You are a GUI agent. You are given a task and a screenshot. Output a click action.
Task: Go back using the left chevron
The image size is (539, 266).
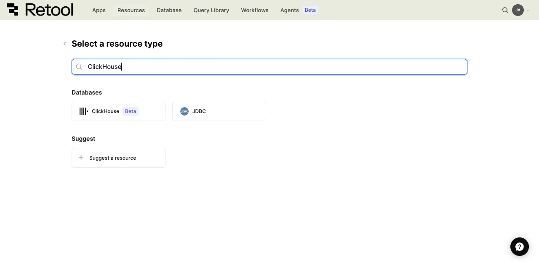[64, 44]
